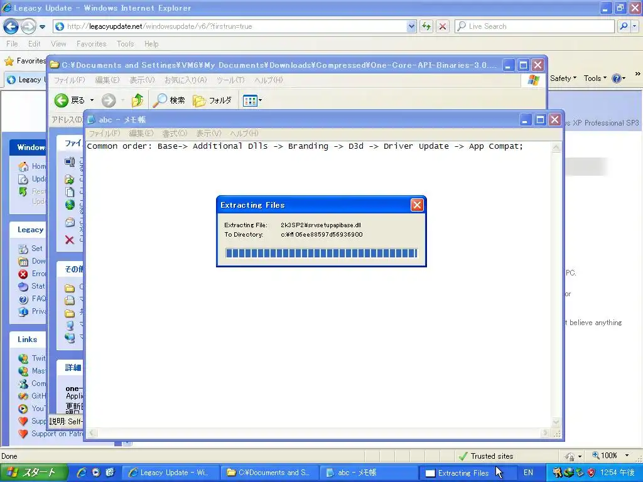Click Explorer back button 戻る
This screenshot has width=643, height=482.
[70, 100]
